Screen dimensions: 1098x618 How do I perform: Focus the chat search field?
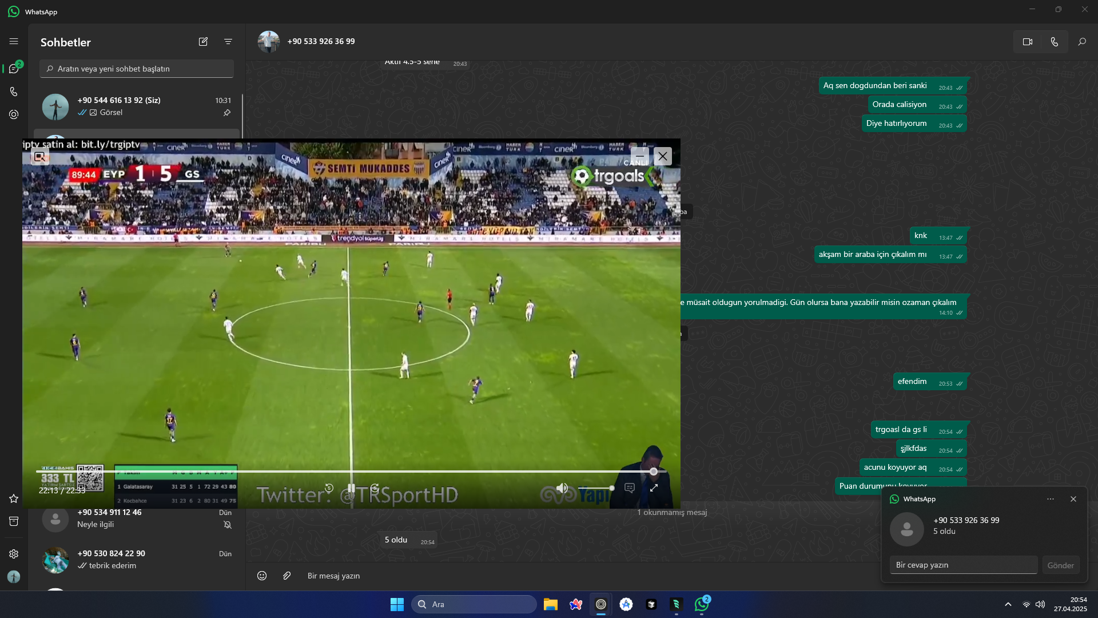pos(137,69)
